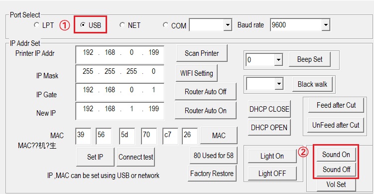The height and width of the screenshot is (194, 374).
Task: Open WIFI Setting
Action: [197, 73]
